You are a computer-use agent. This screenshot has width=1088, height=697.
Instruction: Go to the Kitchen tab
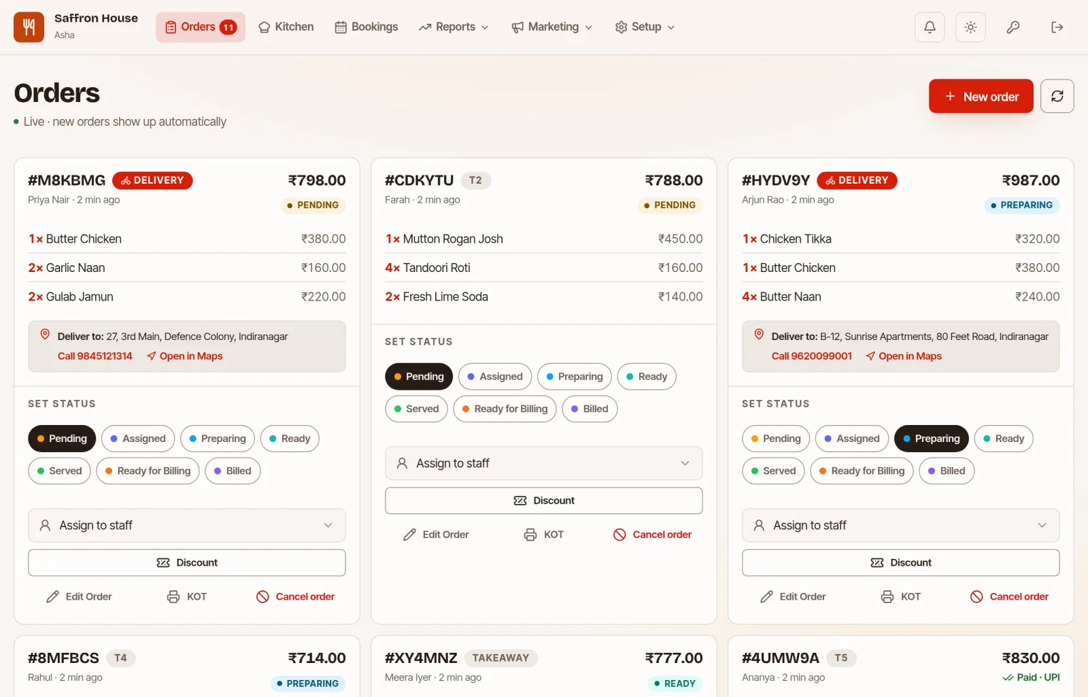coord(286,27)
